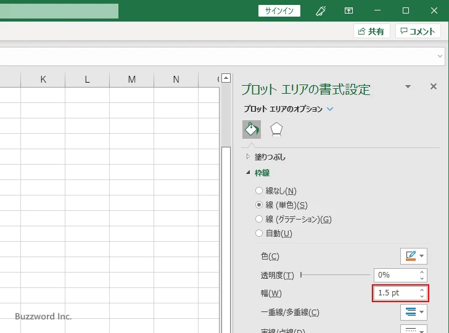Select the Fill & Line paint bucket icon
449x333 pixels.
[x=252, y=129]
